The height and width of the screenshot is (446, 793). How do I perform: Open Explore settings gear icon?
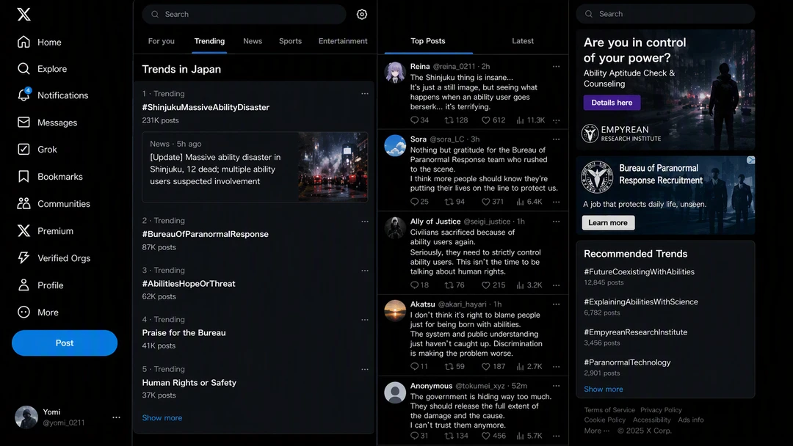[361, 14]
